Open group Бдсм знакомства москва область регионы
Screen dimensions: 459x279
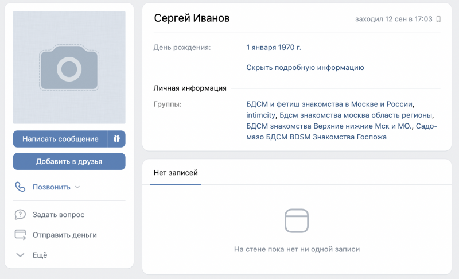(356, 115)
